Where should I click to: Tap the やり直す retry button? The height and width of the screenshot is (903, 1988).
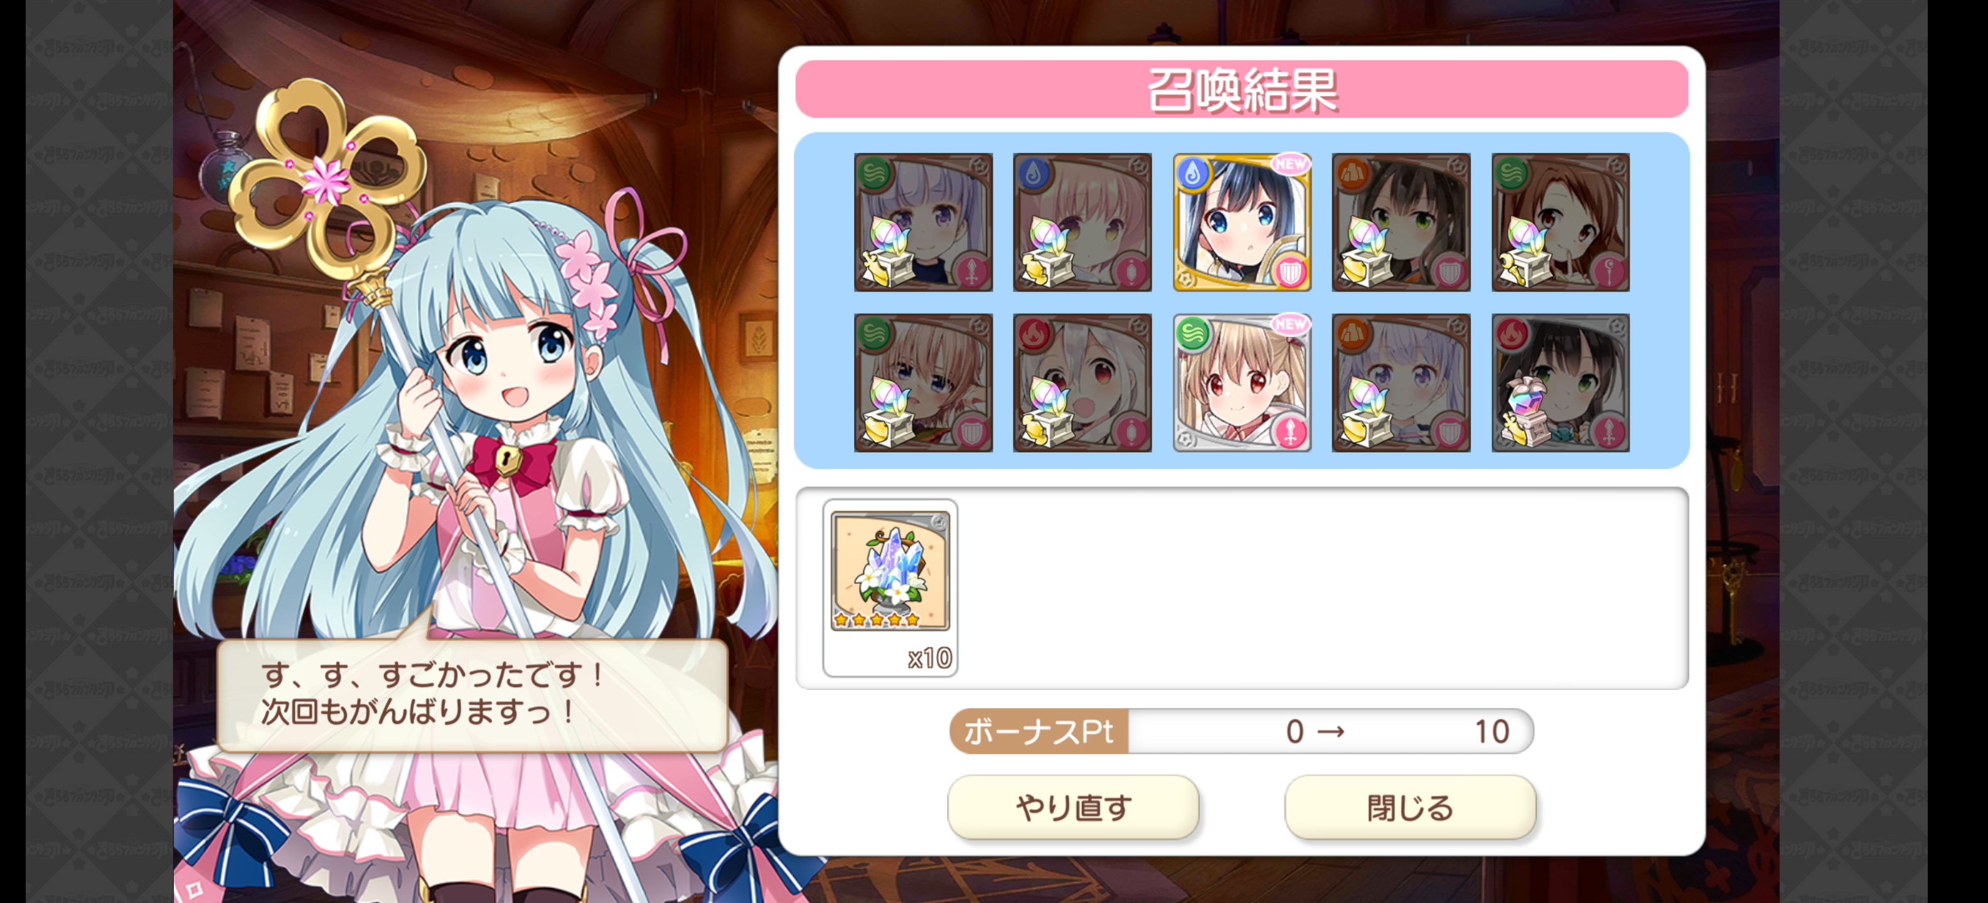[x=1072, y=806]
